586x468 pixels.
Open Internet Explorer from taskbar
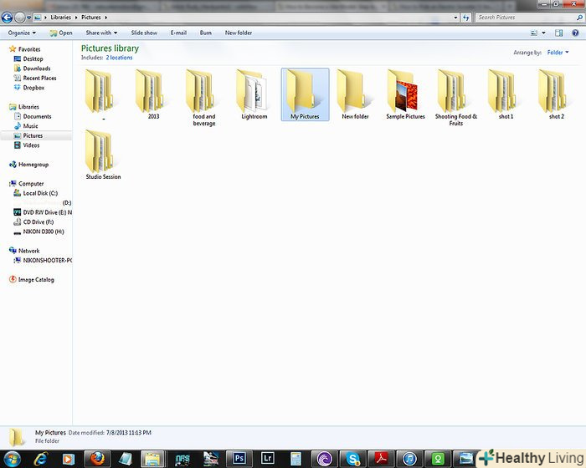(40, 459)
